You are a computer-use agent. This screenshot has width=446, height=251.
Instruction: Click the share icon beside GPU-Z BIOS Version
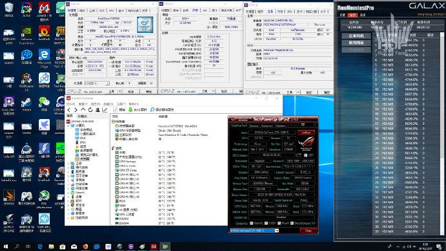point(299,155)
